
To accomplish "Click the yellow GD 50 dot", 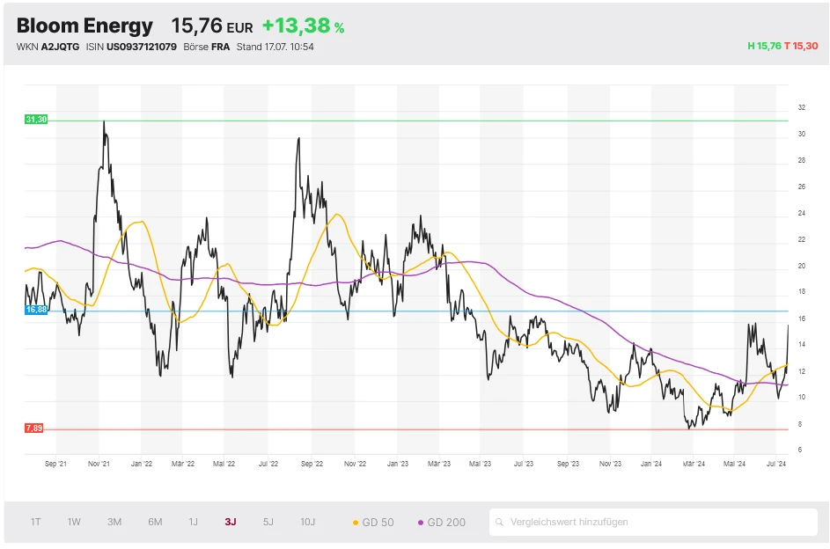I will [x=356, y=523].
